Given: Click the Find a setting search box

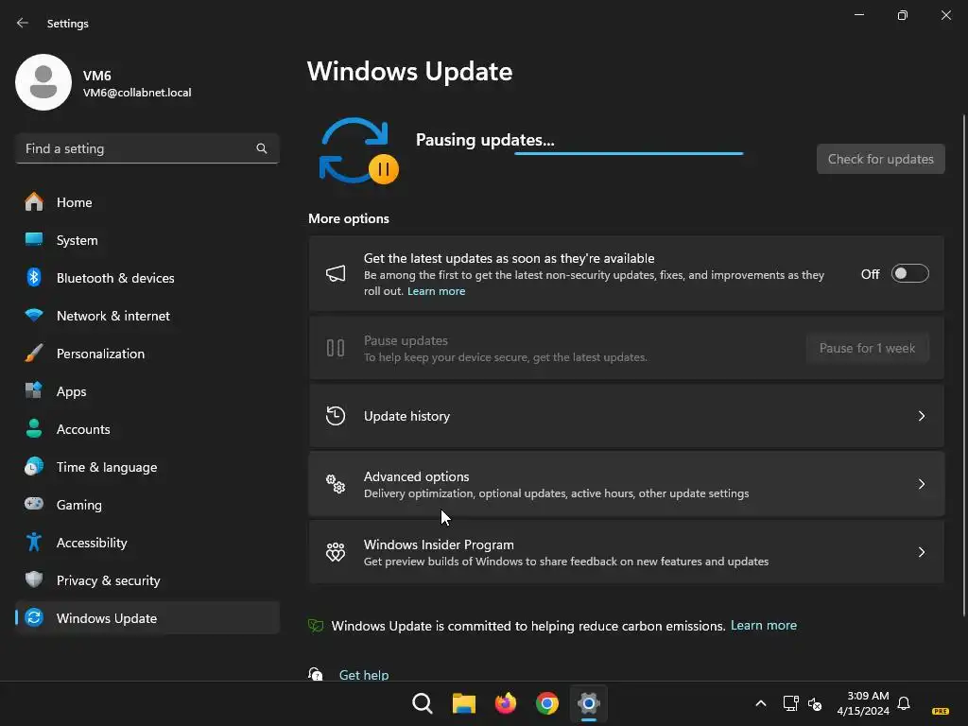Looking at the screenshot, I should 147,148.
